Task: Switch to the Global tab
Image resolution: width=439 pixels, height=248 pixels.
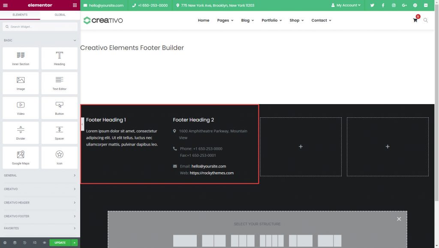Action: tap(60, 15)
